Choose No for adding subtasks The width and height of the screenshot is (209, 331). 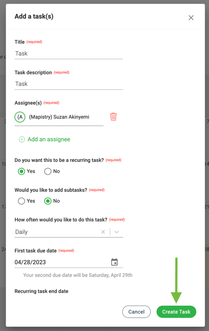[48, 201]
